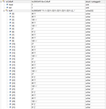Select the buff member row label

[x=11, y=11]
